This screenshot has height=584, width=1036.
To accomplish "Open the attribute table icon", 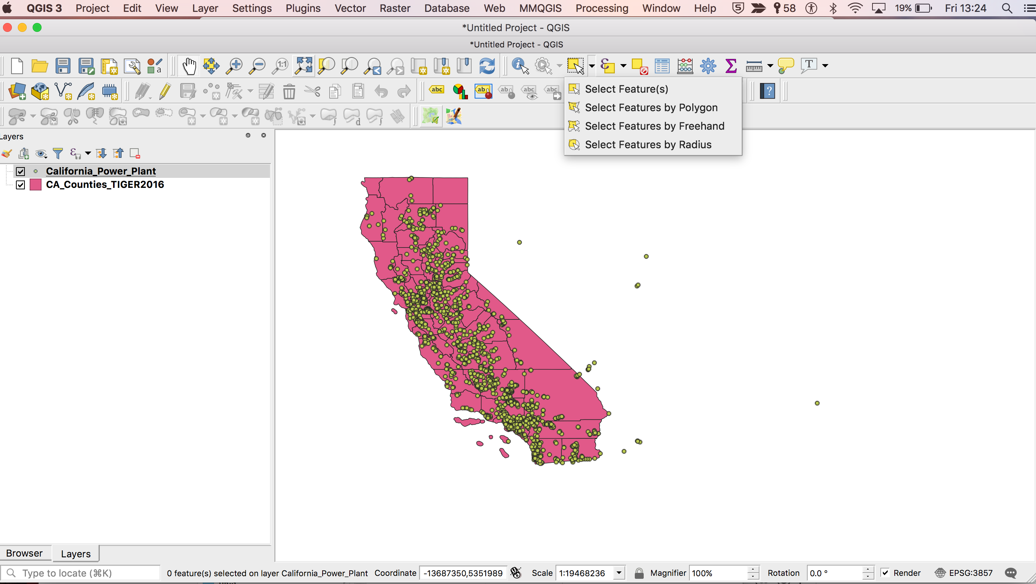I will coord(661,66).
